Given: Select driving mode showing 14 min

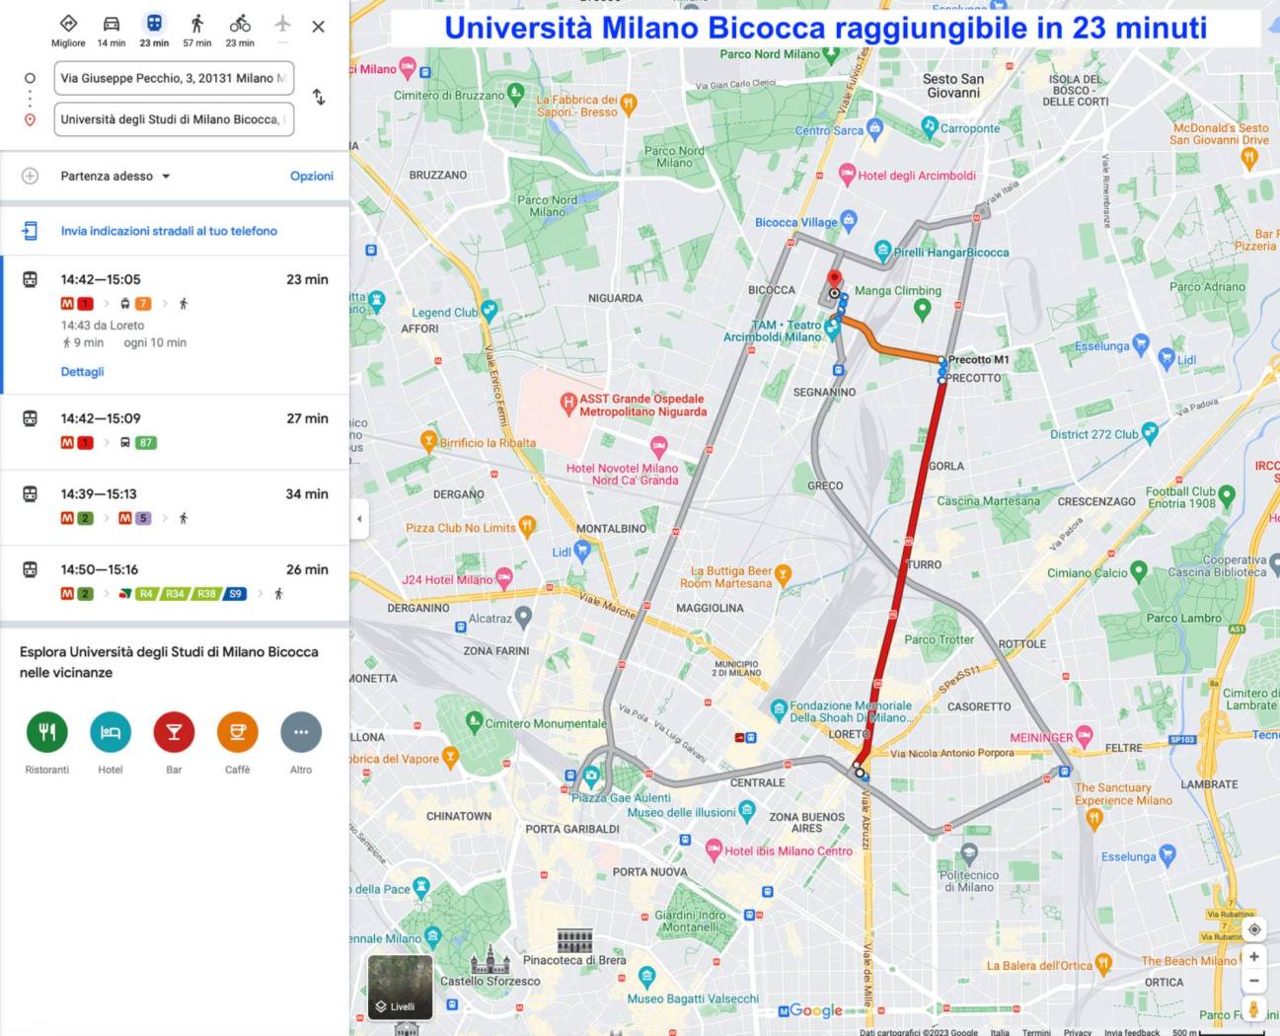Looking at the screenshot, I should [112, 30].
